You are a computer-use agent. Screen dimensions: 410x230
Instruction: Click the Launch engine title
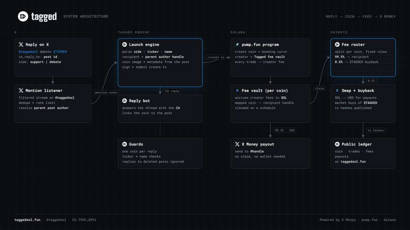coord(144,45)
